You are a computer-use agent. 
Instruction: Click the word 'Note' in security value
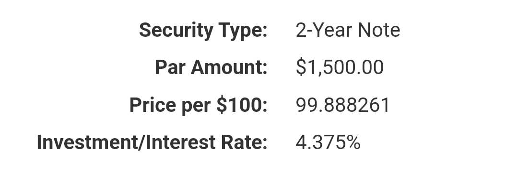click(x=379, y=30)
